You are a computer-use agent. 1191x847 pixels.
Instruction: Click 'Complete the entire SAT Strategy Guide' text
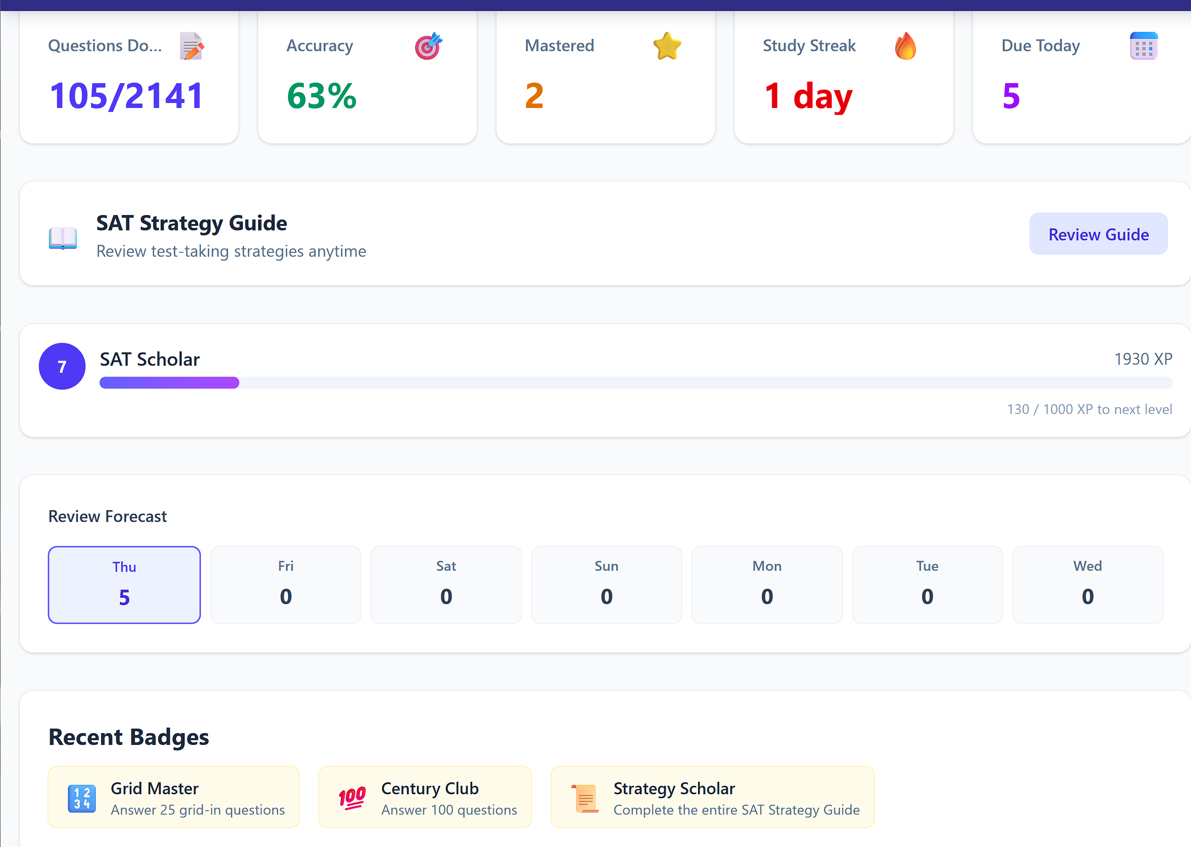[x=736, y=810]
